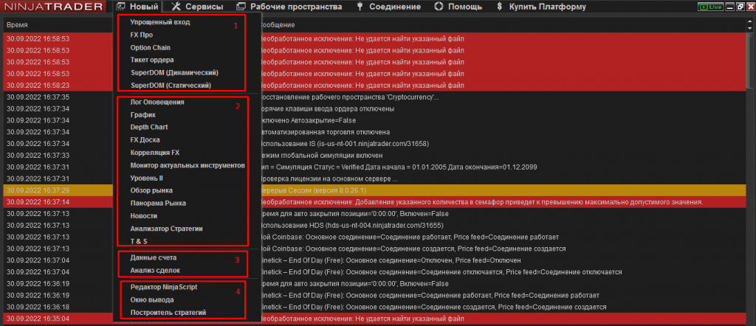Click the Время column header

18,24
